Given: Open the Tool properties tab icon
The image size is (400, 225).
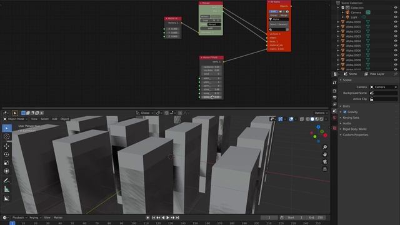Looking at the screenshot, I should coord(334,82).
